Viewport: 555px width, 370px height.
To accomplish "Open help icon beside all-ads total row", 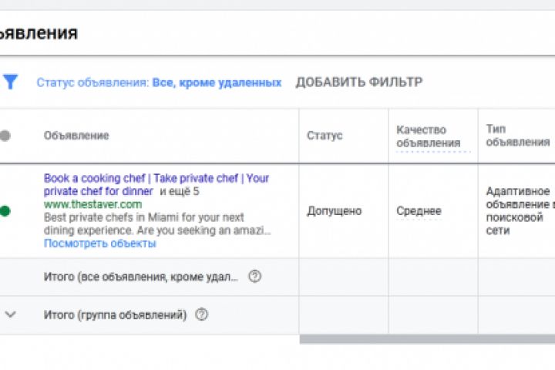I will [254, 276].
